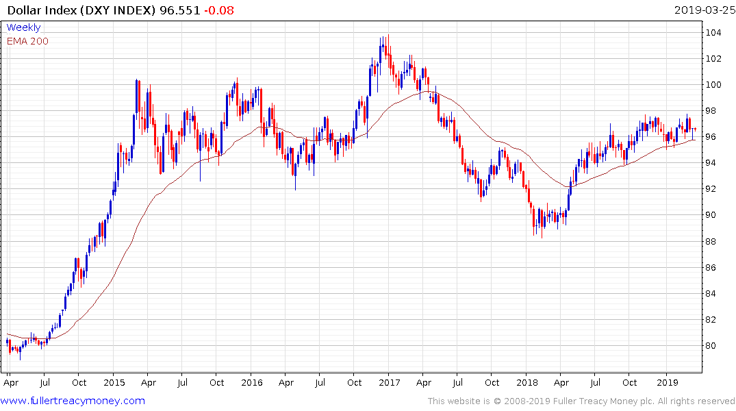Click the 90 price axis label
This screenshot has height=411, width=736.
711,215
